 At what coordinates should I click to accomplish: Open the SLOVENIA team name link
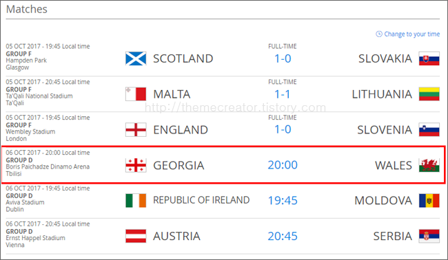385,130
